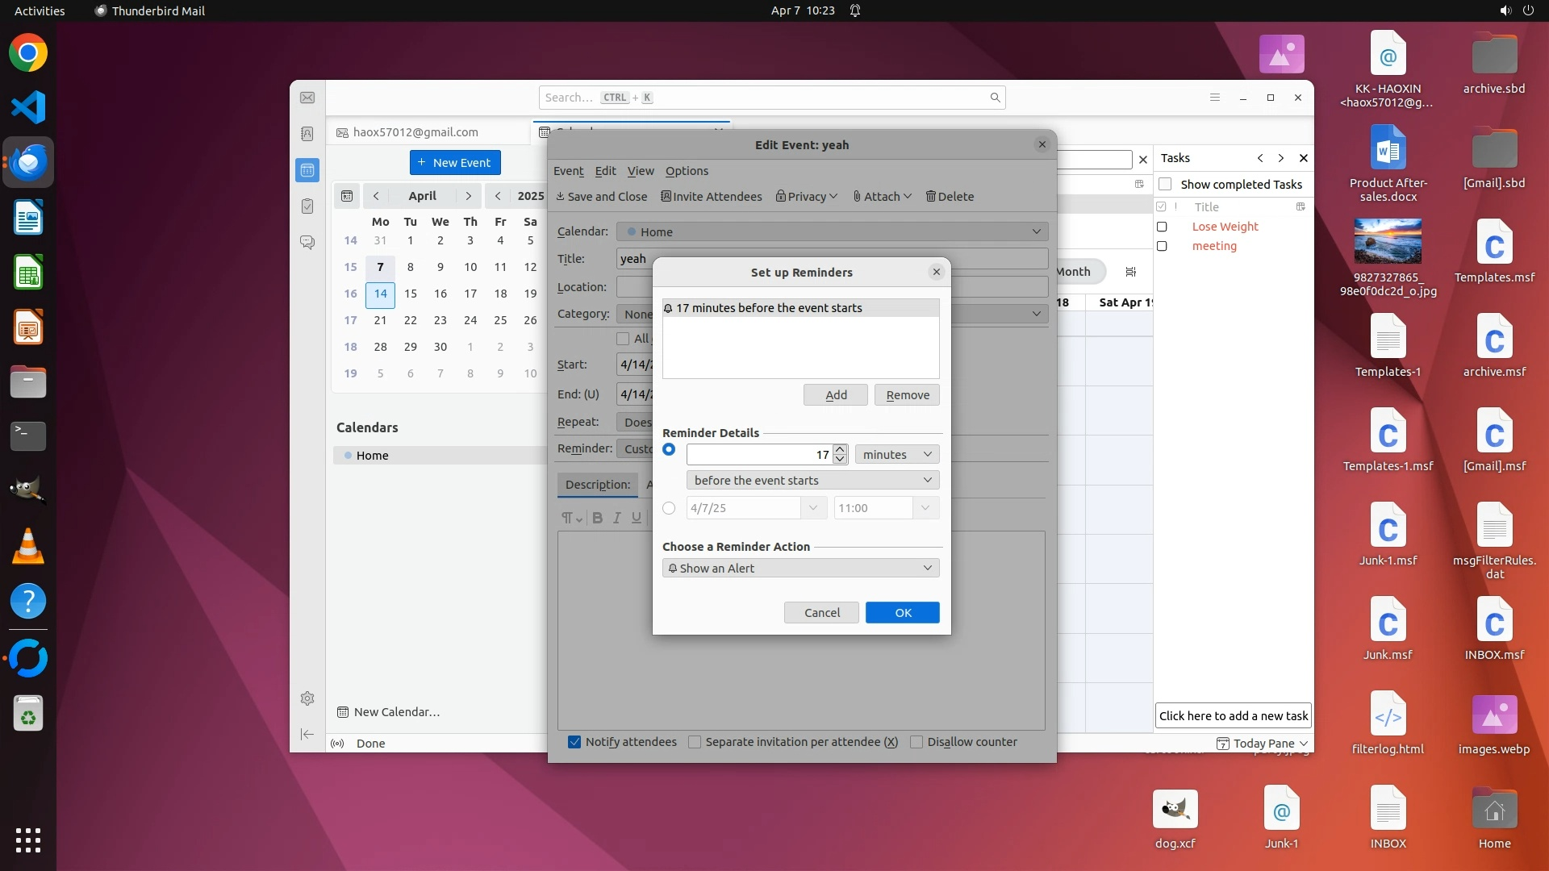Select the relative-time reminder radio button
The width and height of the screenshot is (1549, 871).
[x=669, y=450]
